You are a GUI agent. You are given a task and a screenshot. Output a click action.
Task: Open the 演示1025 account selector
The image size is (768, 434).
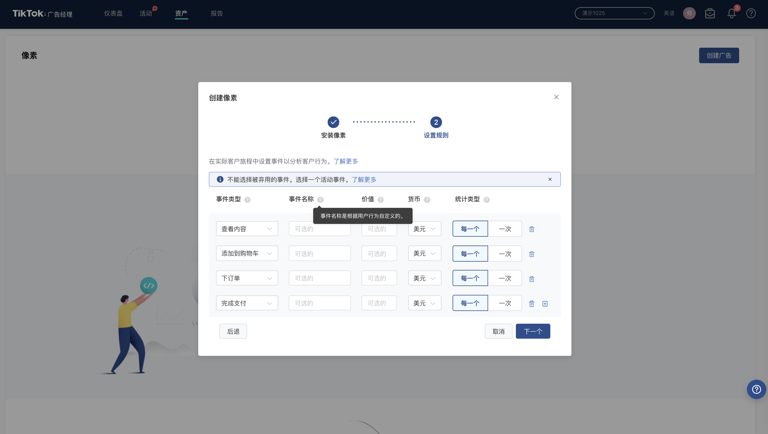pos(614,13)
